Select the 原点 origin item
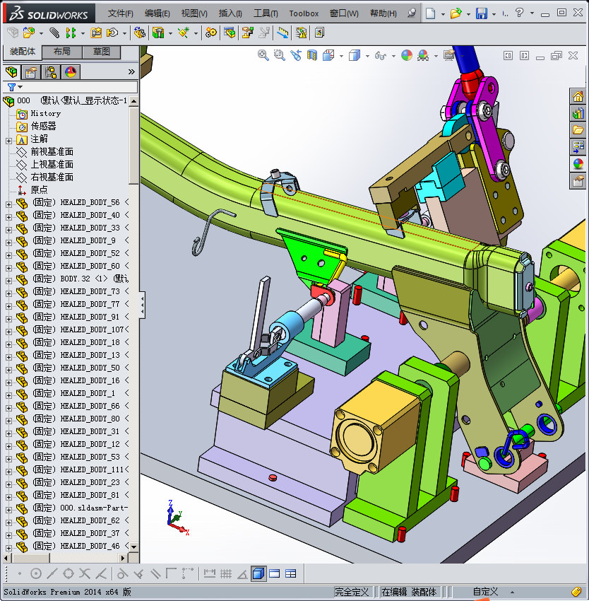The image size is (589, 601). 39,189
